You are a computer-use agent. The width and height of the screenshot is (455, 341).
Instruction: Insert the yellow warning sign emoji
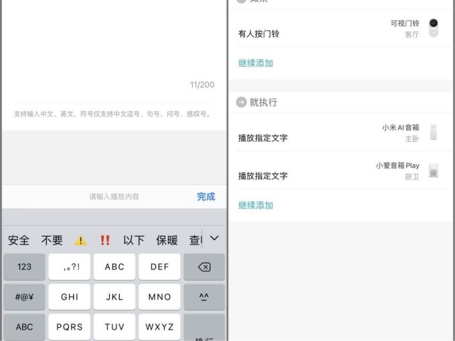pos(80,240)
